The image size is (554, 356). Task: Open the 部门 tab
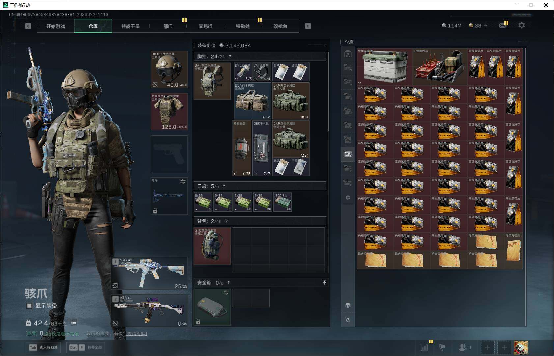168,26
